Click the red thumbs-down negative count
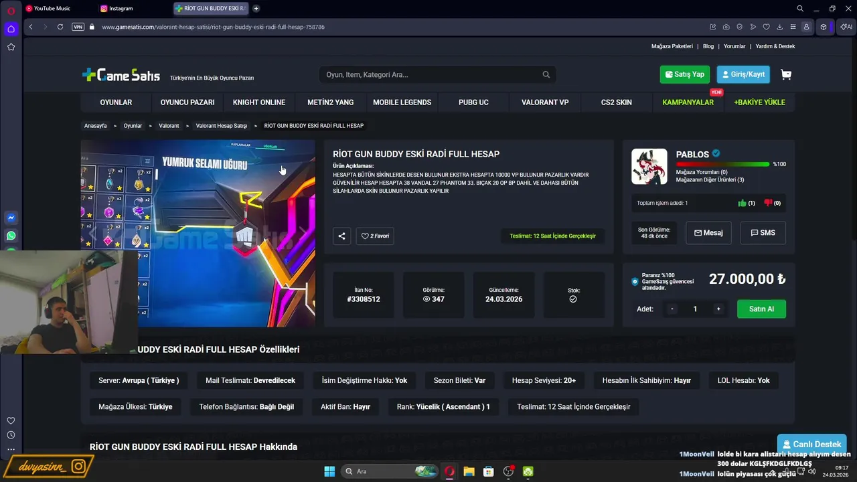This screenshot has width=857, height=482. (x=772, y=203)
